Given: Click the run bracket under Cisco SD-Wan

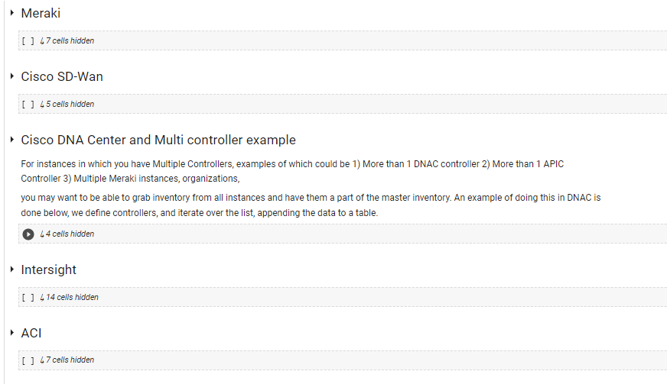Looking at the screenshot, I should pos(28,105).
